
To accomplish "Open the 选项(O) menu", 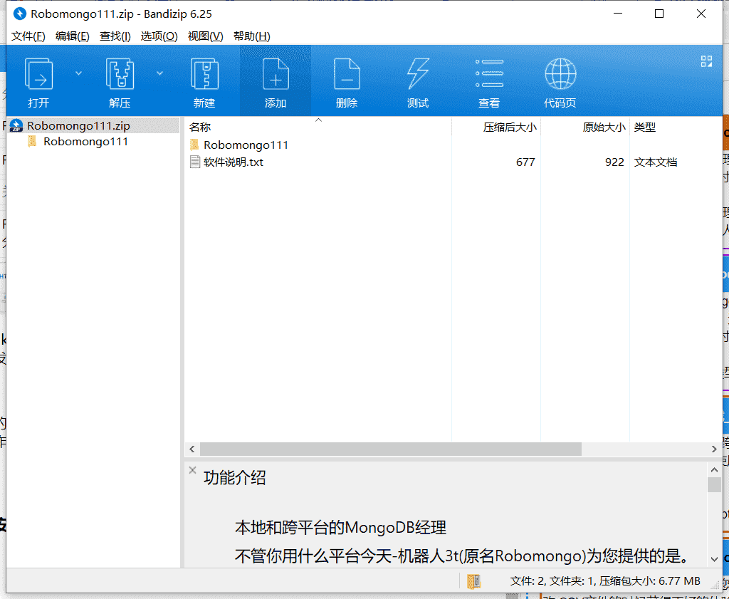I will point(159,36).
